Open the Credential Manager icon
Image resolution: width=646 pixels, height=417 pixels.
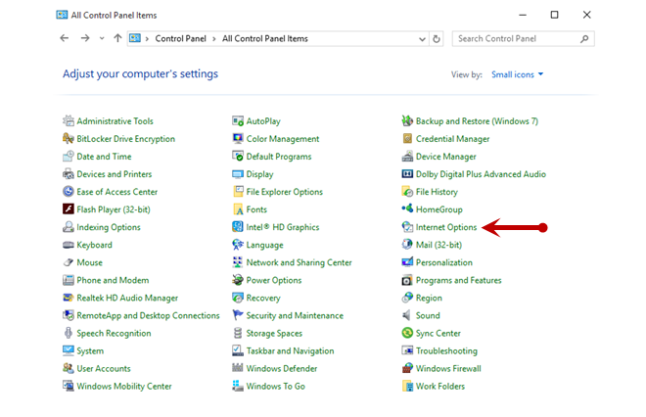click(x=407, y=138)
